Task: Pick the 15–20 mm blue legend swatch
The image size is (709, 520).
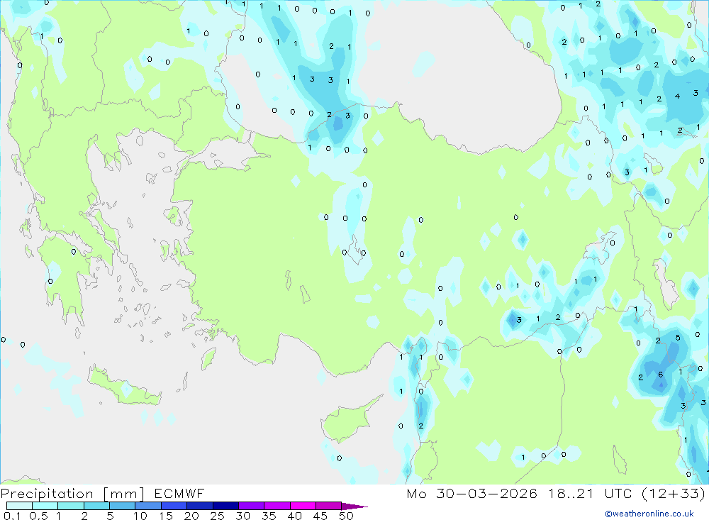Action: point(174,506)
